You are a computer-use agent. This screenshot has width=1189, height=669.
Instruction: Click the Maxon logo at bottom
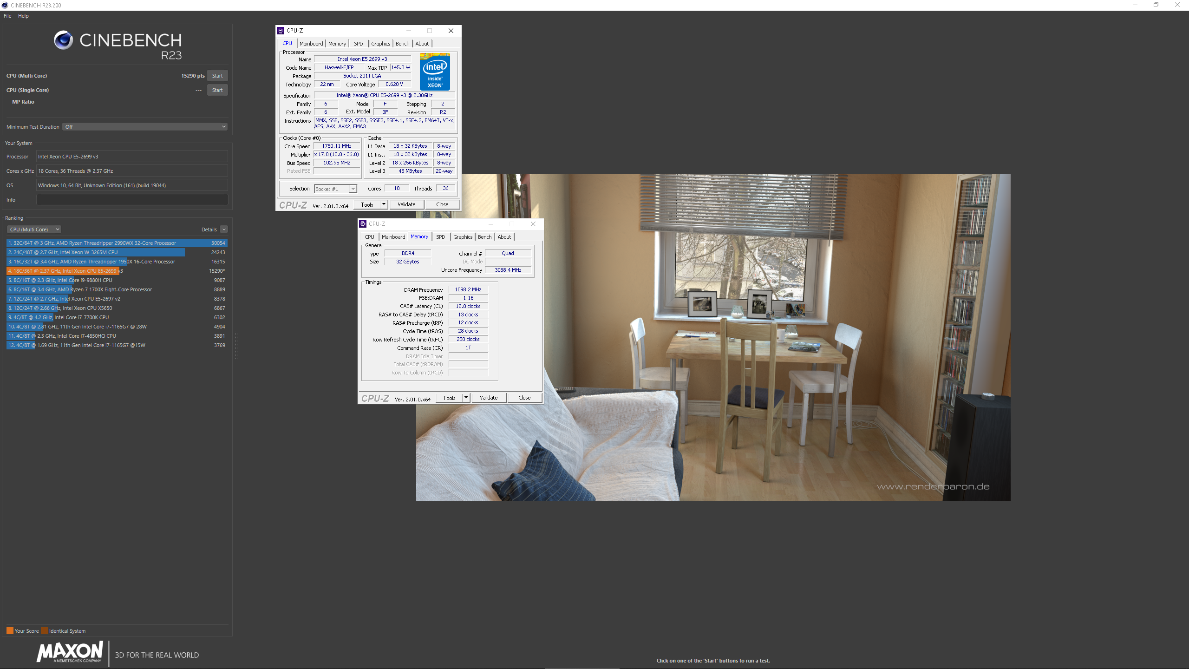(x=70, y=652)
